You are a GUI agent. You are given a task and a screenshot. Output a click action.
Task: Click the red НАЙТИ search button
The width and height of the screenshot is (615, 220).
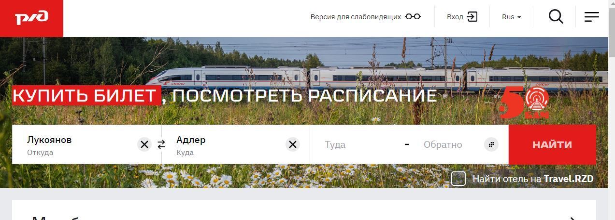tap(552, 144)
